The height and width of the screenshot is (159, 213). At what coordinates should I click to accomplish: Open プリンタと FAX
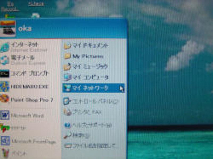point(83,112)
